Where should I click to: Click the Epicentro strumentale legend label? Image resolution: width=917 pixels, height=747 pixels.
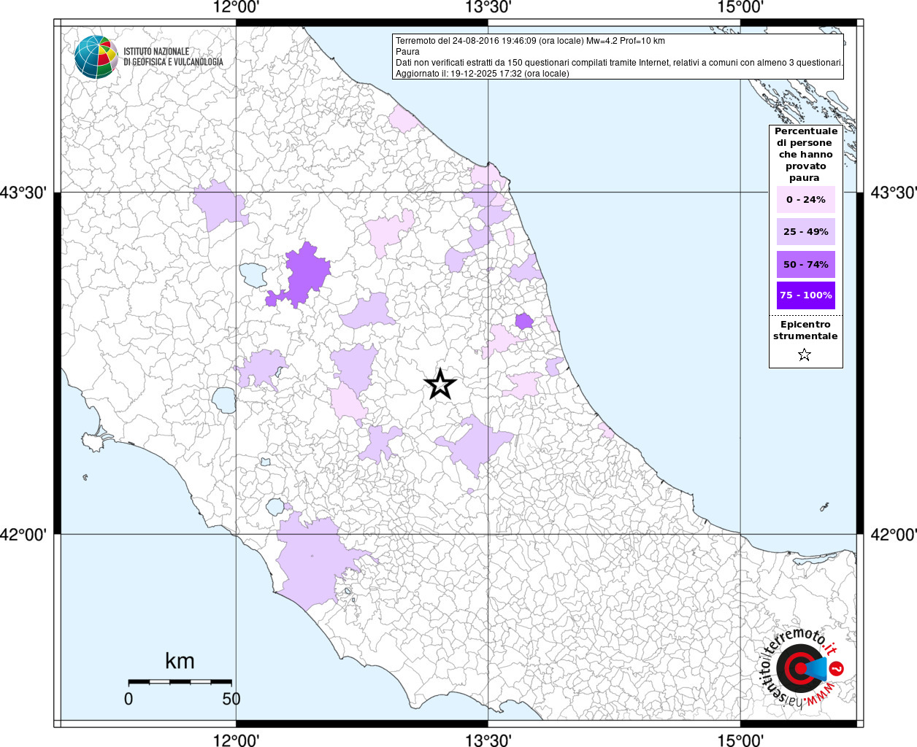[x=805, y=330]
